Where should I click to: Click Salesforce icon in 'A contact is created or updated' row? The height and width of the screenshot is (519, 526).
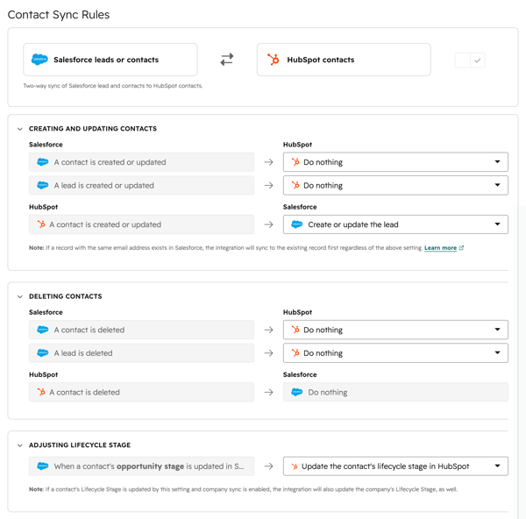pos(43,162)
